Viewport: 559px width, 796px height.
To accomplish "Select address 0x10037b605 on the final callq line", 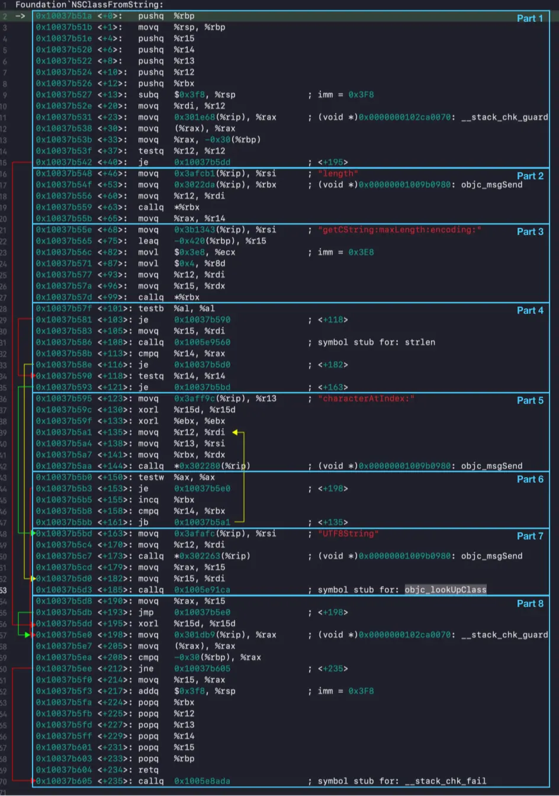I will [64, 781].
